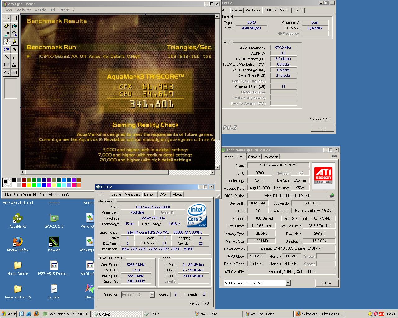Viewport: 398px width, 318px height.
Task: Open the Ansicht menu in Paint
Action: point(41,10)
